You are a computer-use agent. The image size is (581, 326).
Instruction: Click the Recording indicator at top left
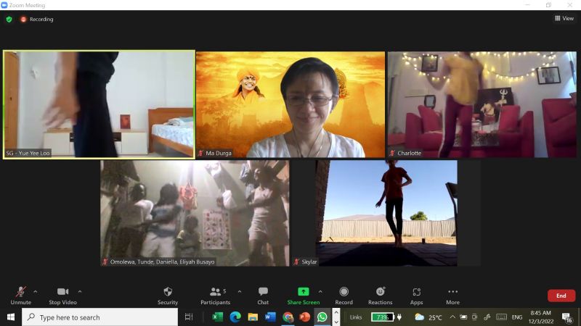(37, 19)
